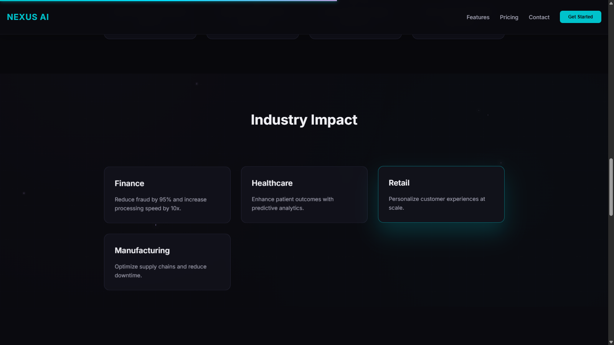614x345 pixels.
Task: Click the NEXUS AI logo
Action: (x=27, y=17)
